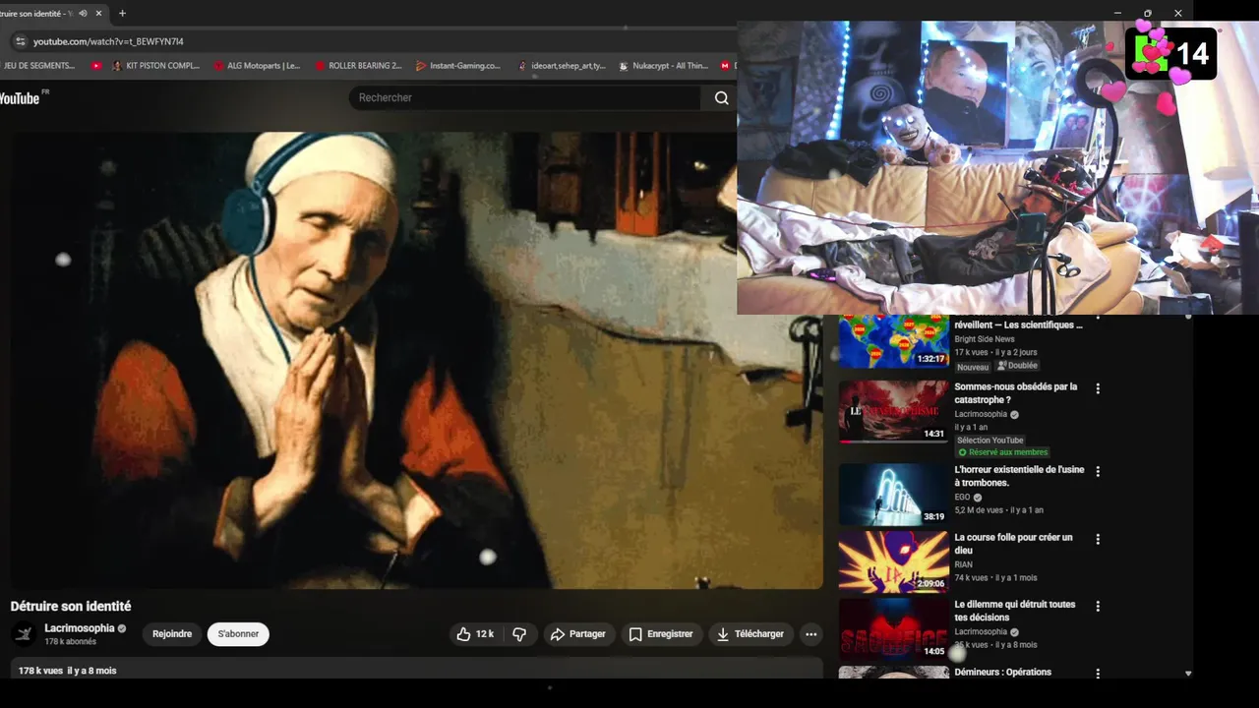Open the ROLLER BEARING bookmark

coord(359,66)
